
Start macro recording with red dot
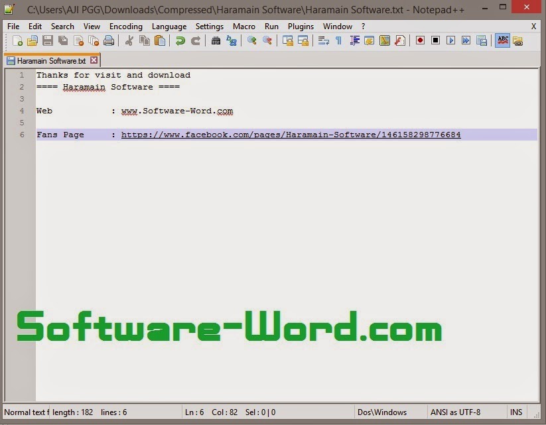point(420,40)
